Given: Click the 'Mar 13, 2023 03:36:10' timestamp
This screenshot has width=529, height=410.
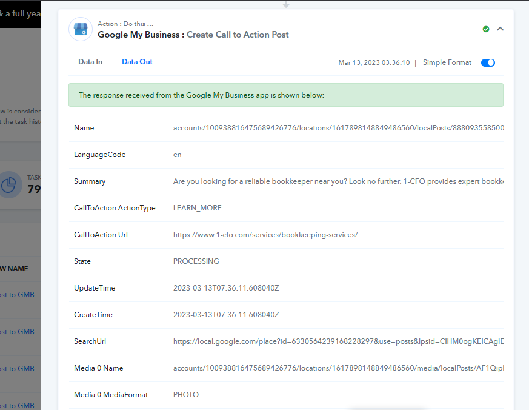Looking at the screenshot, I should (x=374, y=63).
